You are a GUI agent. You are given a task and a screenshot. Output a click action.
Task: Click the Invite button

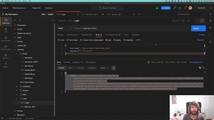[x=166, y=8]
